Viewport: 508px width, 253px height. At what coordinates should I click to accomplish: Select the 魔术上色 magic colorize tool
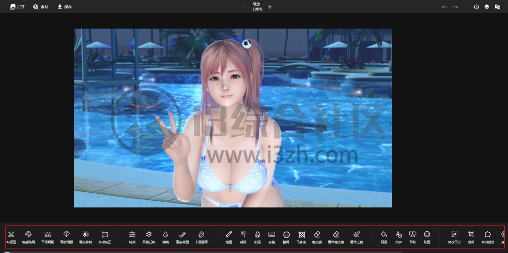pos(357,237)
